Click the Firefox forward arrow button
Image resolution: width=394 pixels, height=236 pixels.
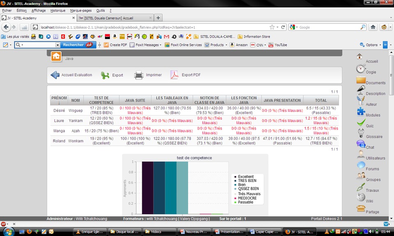(x=14, y=27)
